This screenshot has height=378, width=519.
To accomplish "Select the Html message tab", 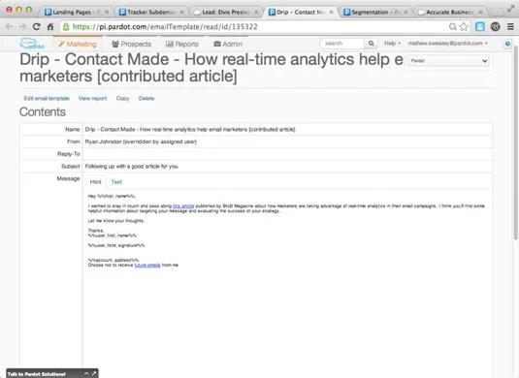I will click(95, 182).
